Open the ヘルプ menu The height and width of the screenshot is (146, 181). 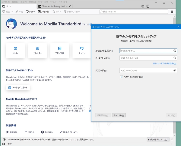coord(63,2)
